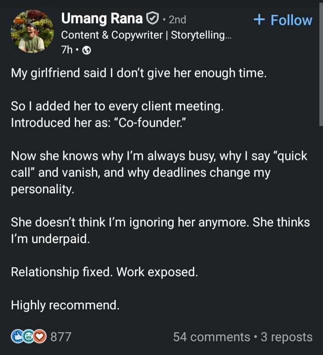
Task: Open the 54 comments link
Action: click(x=212, y=337)
